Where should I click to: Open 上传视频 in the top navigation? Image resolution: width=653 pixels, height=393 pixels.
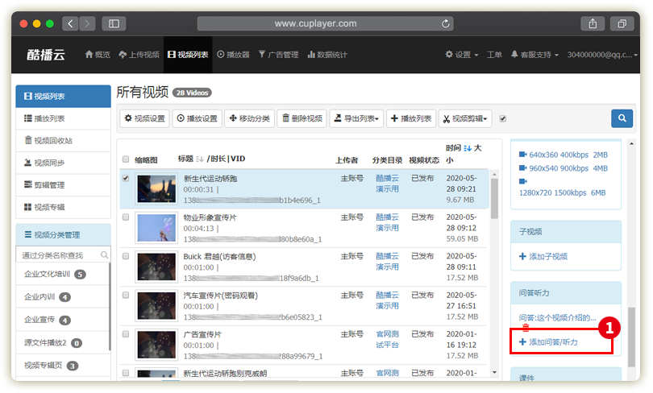[139, 55]
